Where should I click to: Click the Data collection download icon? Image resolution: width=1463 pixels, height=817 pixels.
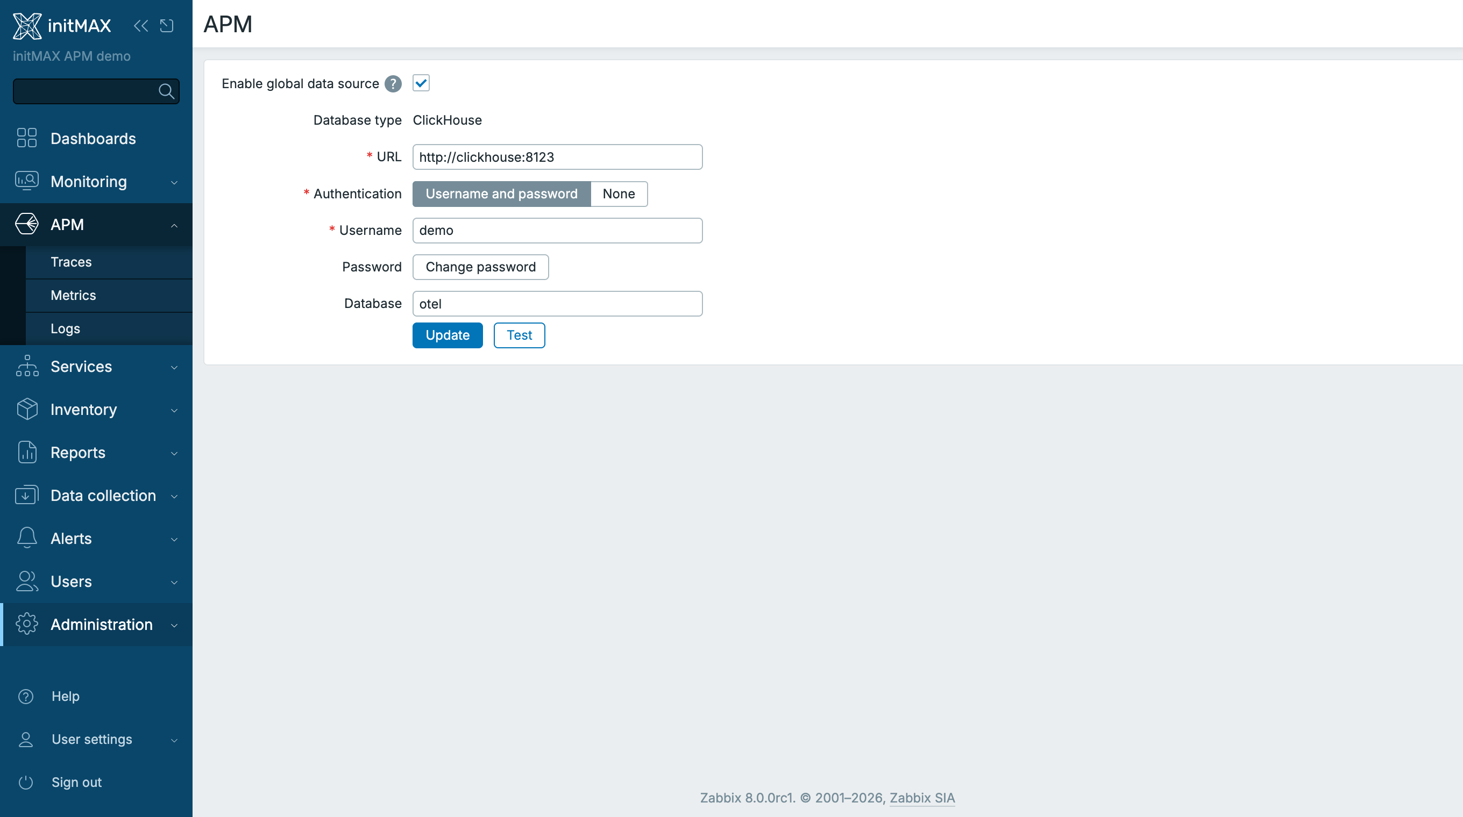click(x=27, y=496)
